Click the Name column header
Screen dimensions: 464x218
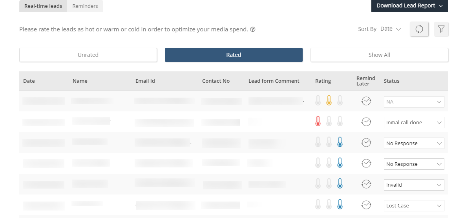(80, 81)
